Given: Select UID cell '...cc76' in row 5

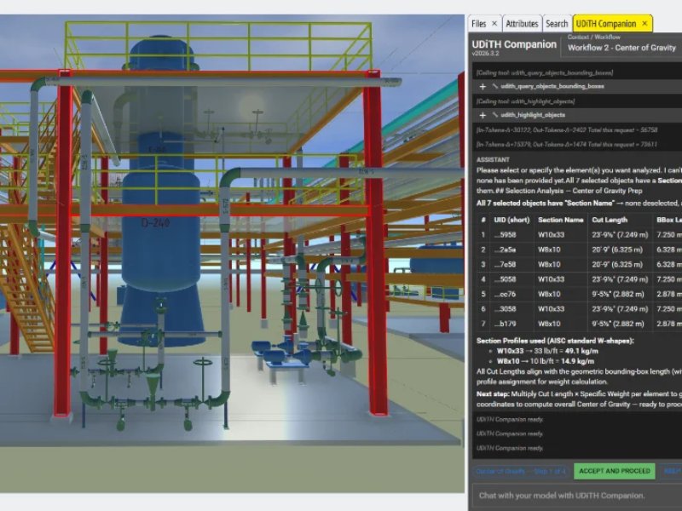Looking at the screenshot, I should point(506,294).
